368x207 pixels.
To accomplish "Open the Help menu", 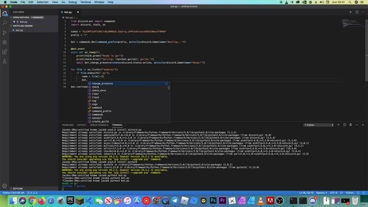I will tap(110, 2).
